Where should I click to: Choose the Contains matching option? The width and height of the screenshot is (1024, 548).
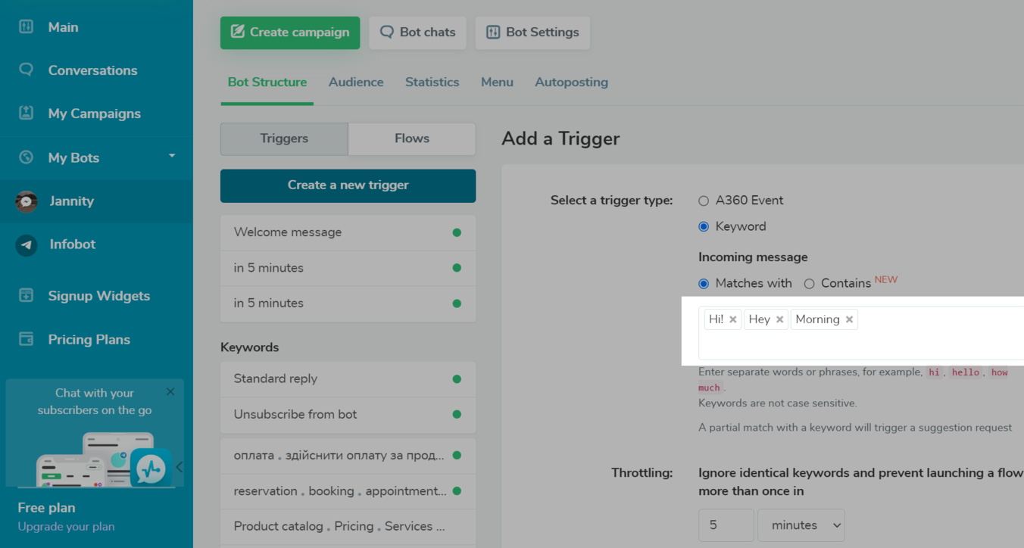(809, 284)
